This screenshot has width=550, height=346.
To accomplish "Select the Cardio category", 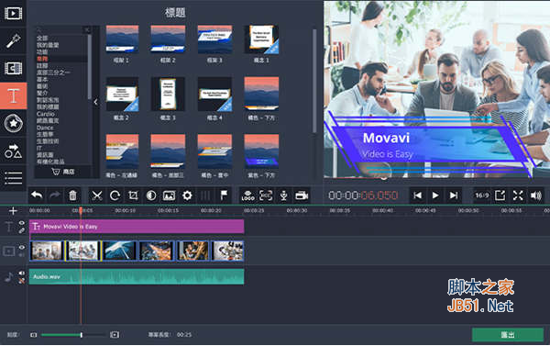I will coord(46,114).
